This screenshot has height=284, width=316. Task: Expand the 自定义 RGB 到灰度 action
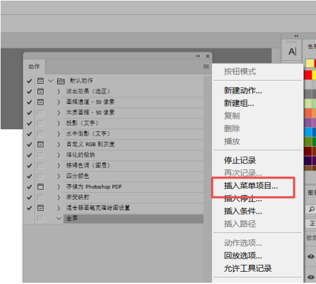tap(58, 144)
